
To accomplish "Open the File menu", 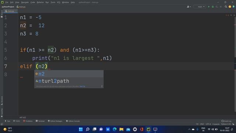I will click(x=7, y=3).
